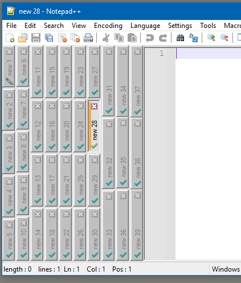Screen dimensions: 241x283
Task: Open the Settings menu
Action: point(180,26)
